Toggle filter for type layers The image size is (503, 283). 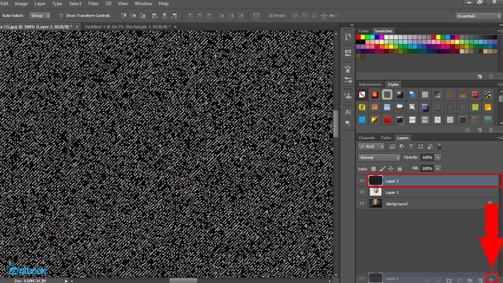click(411, 147)
